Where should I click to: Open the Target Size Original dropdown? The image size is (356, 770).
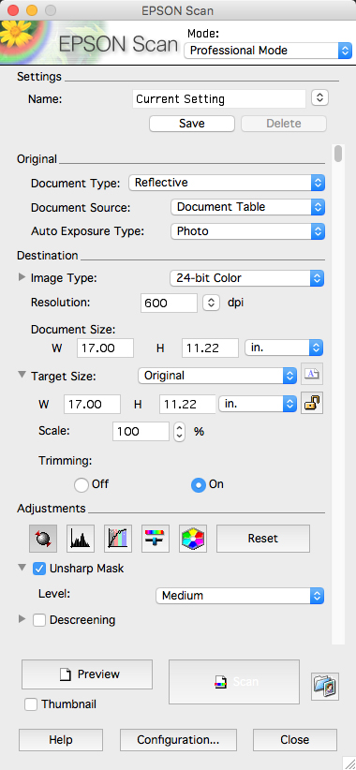click(217, 376)
